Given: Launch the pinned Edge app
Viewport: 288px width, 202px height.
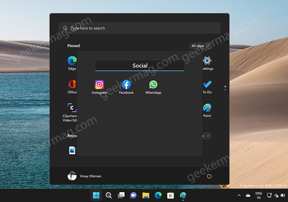Looking at the screenshot, I should point(72,63).
